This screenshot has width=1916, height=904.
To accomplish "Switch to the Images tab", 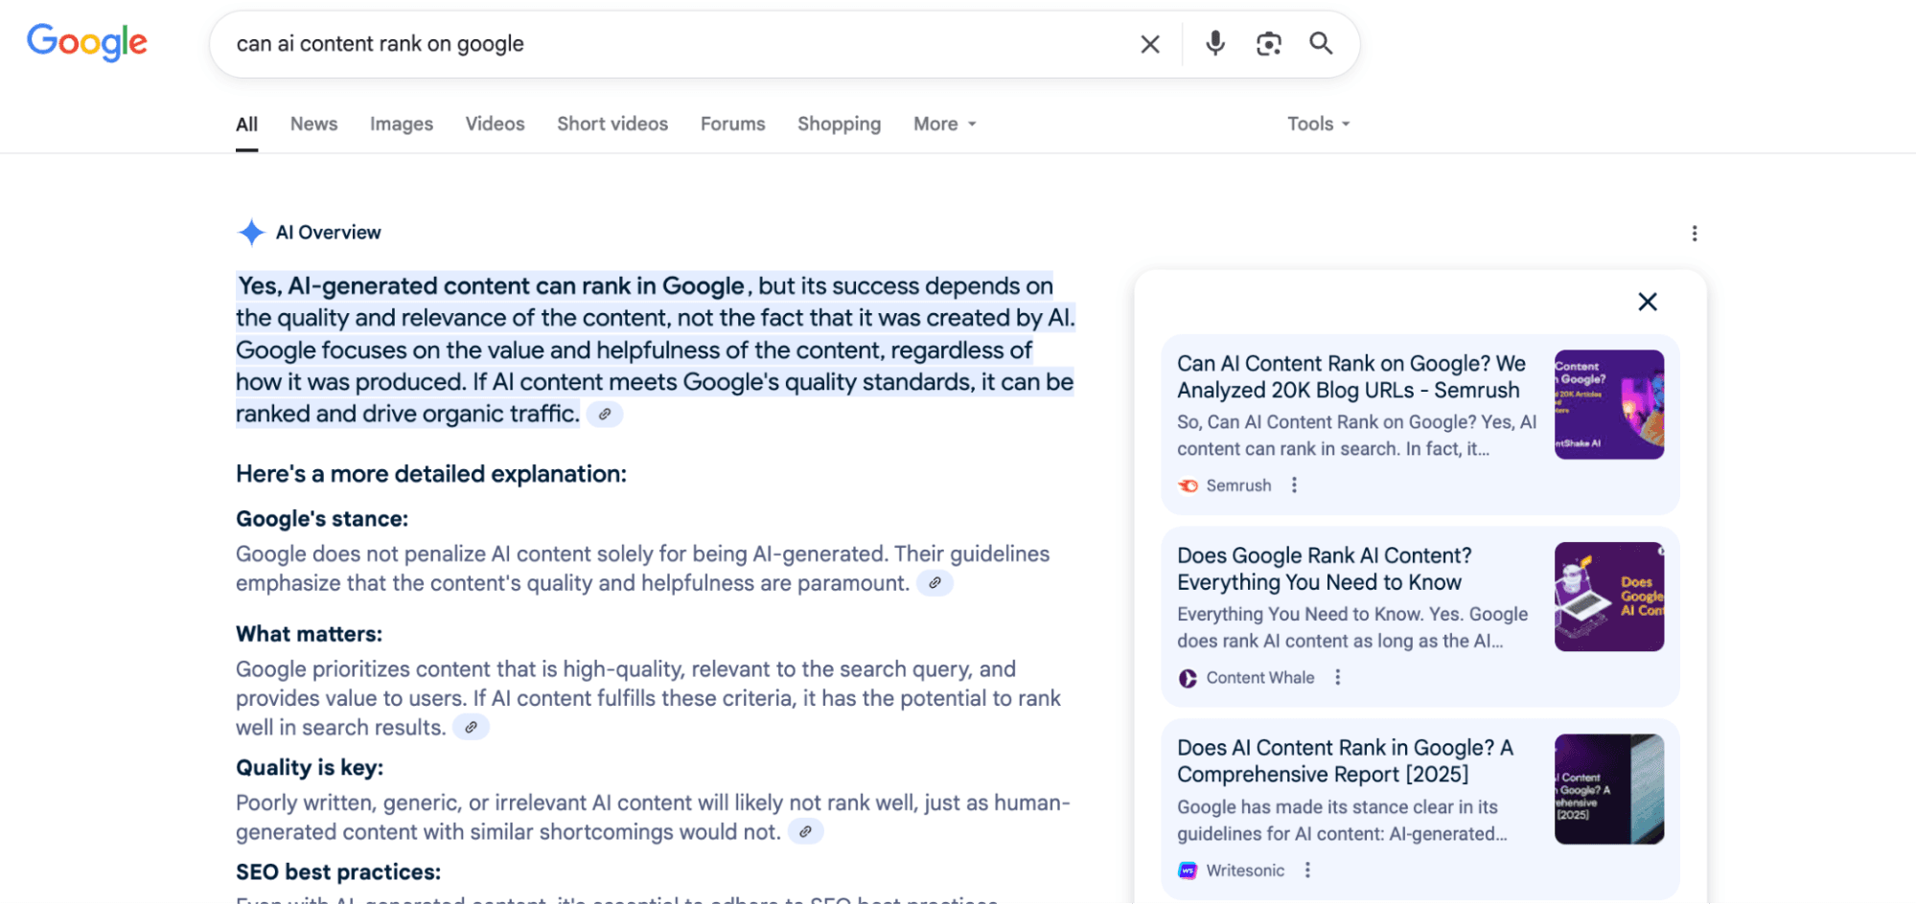I will pos(401,124).
